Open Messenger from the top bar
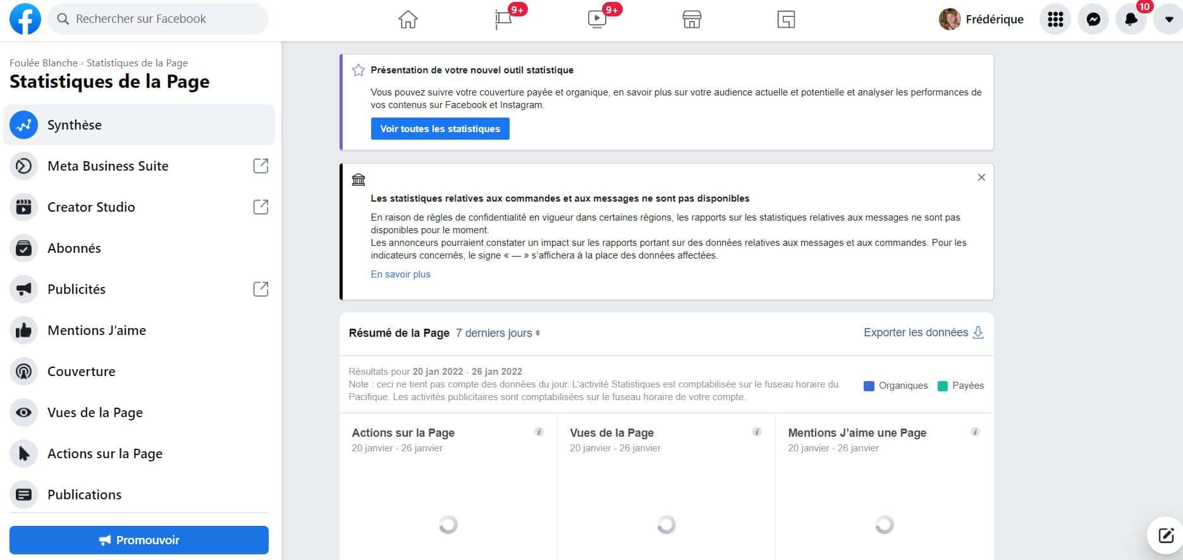 coord(1093,20)
